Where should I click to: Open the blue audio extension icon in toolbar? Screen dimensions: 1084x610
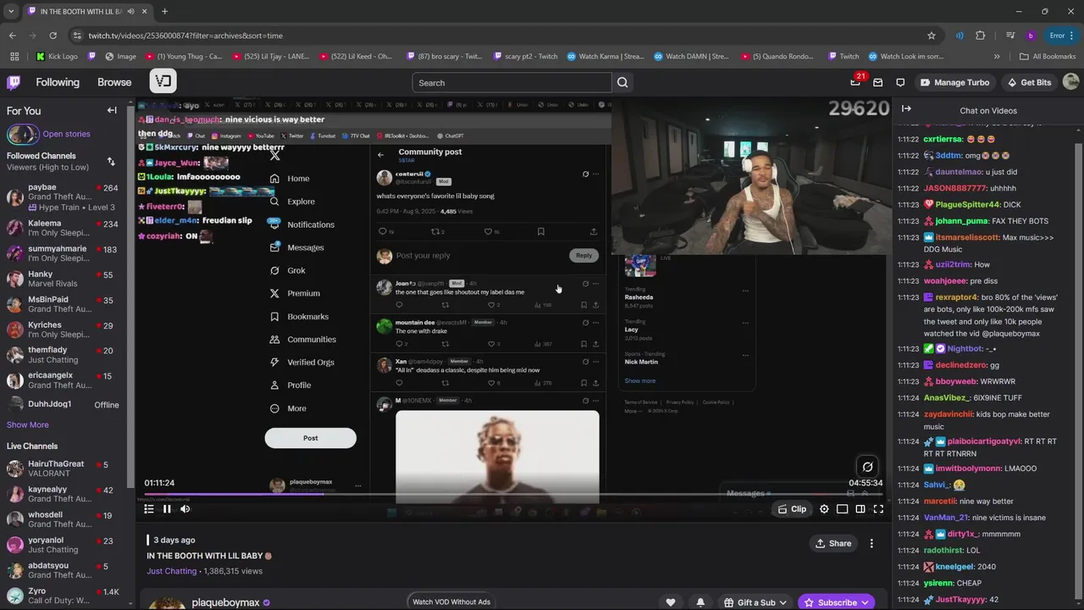(x=960, y=36)
